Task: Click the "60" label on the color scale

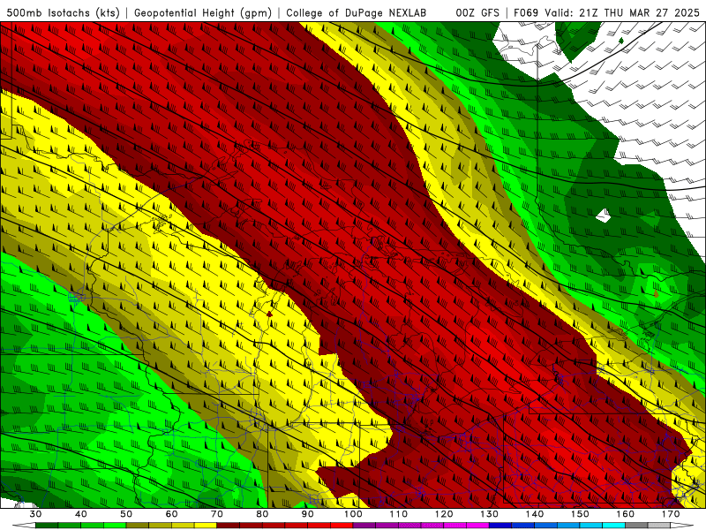Action: 171,514
